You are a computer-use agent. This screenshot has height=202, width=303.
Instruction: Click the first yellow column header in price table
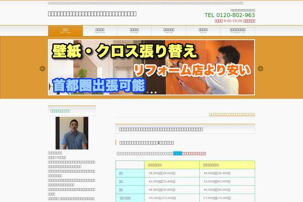click(172, 165)
